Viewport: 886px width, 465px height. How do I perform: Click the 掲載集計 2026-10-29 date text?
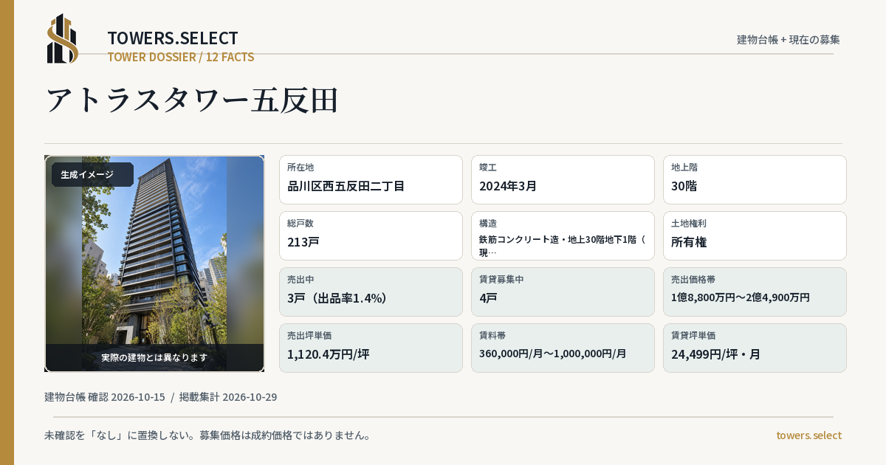pyautogui.click(x=228, y=397)
